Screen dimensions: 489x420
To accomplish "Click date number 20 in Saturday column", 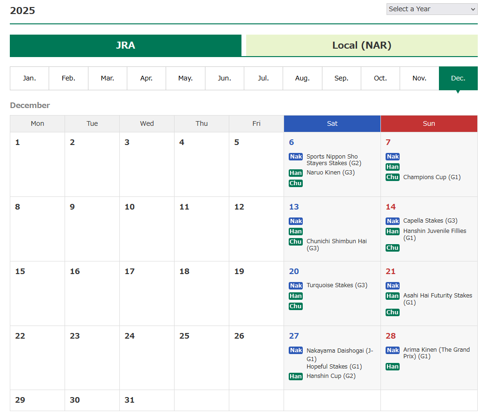I will (294, 271).
